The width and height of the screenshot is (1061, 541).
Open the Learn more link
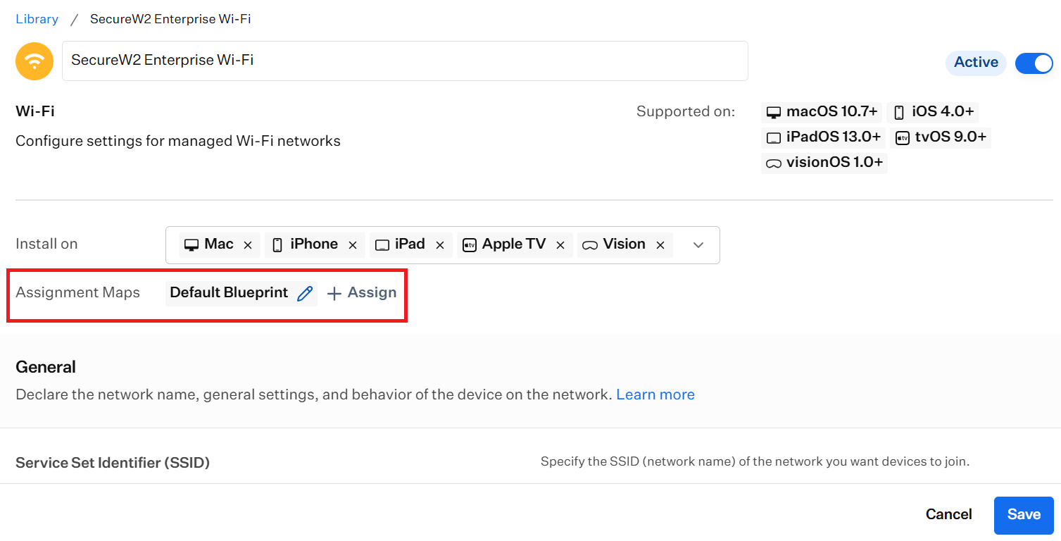pyautogui.click(x=655, y=394)
